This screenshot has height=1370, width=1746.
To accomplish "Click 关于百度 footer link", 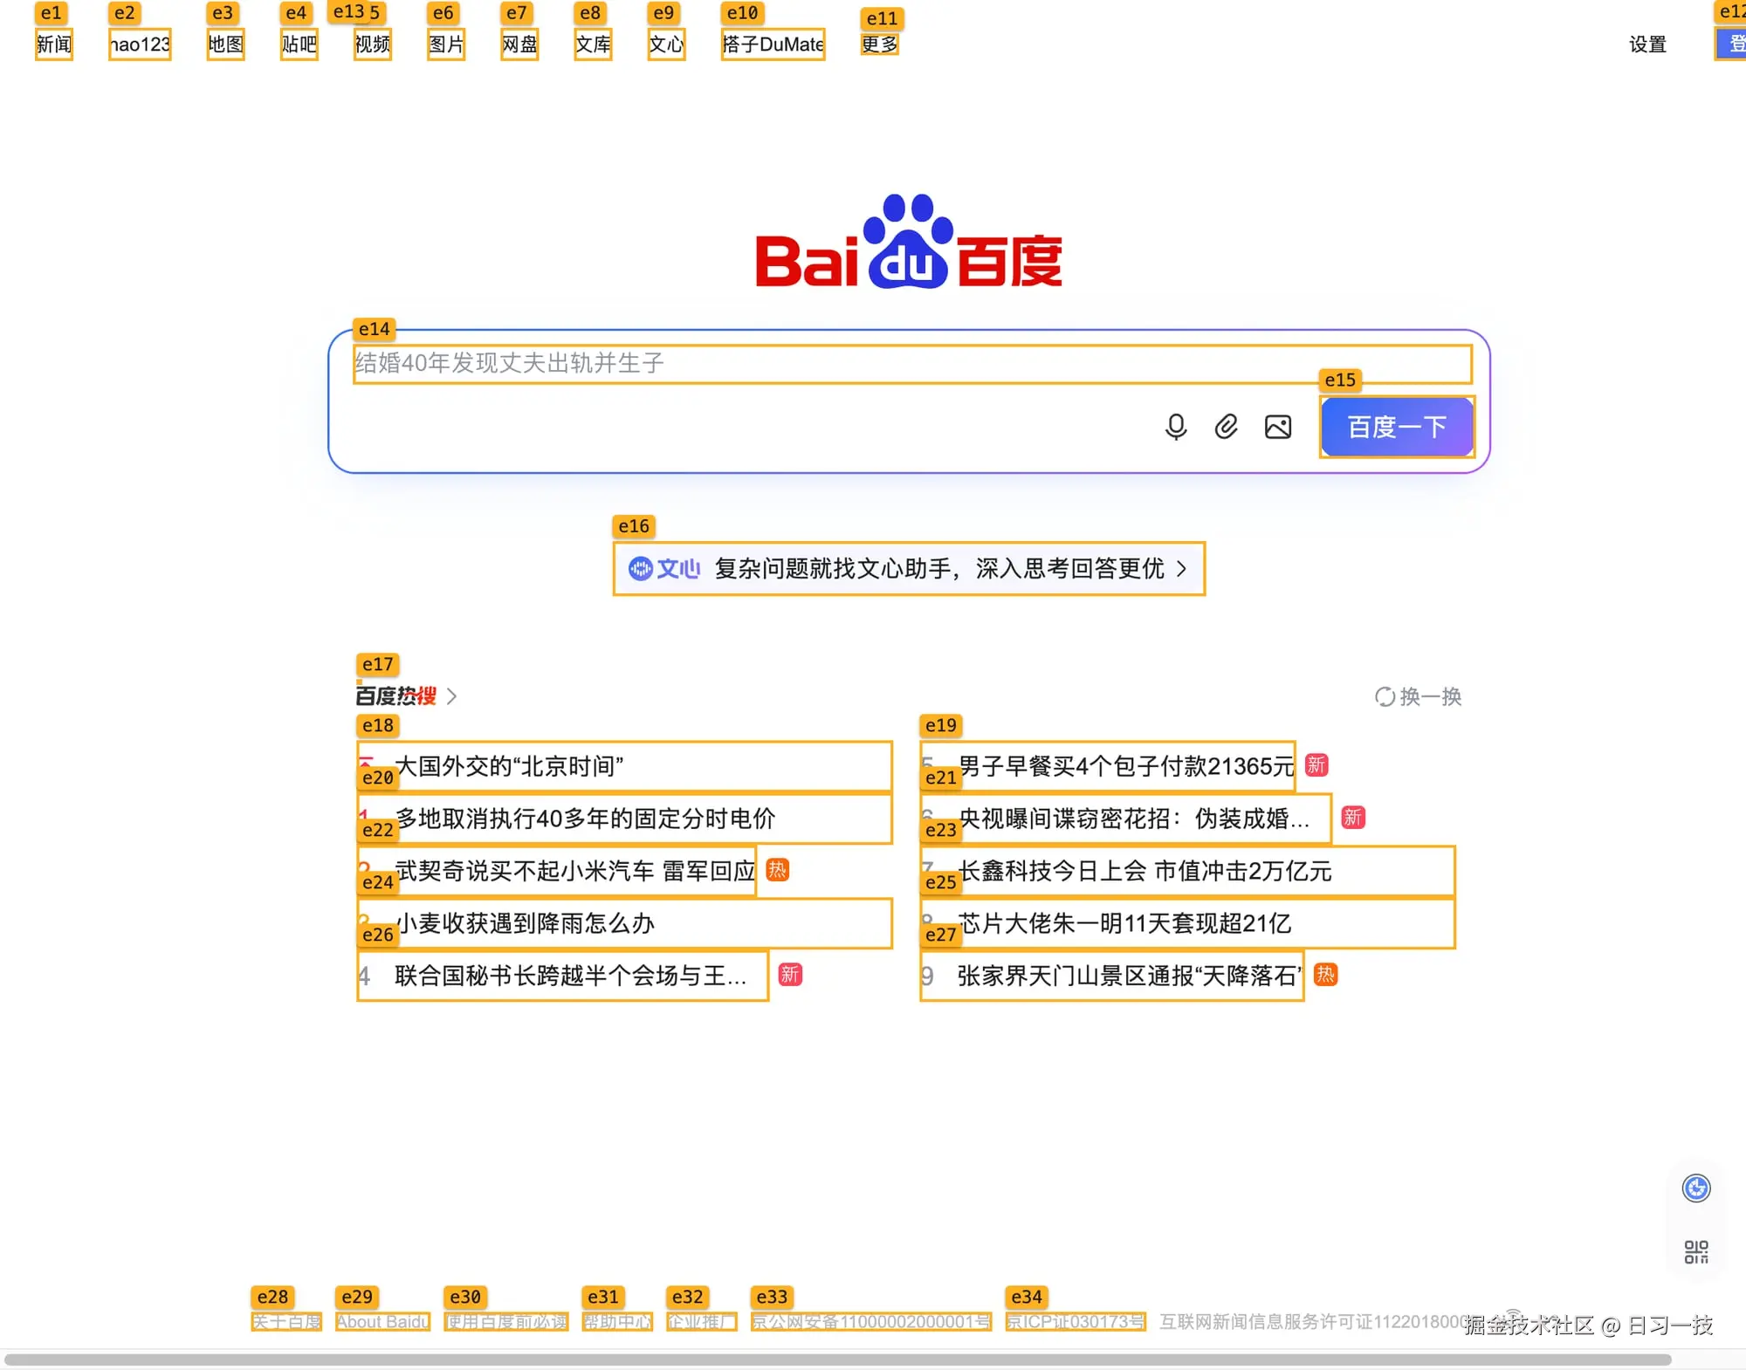I will tap(286, 1322).
